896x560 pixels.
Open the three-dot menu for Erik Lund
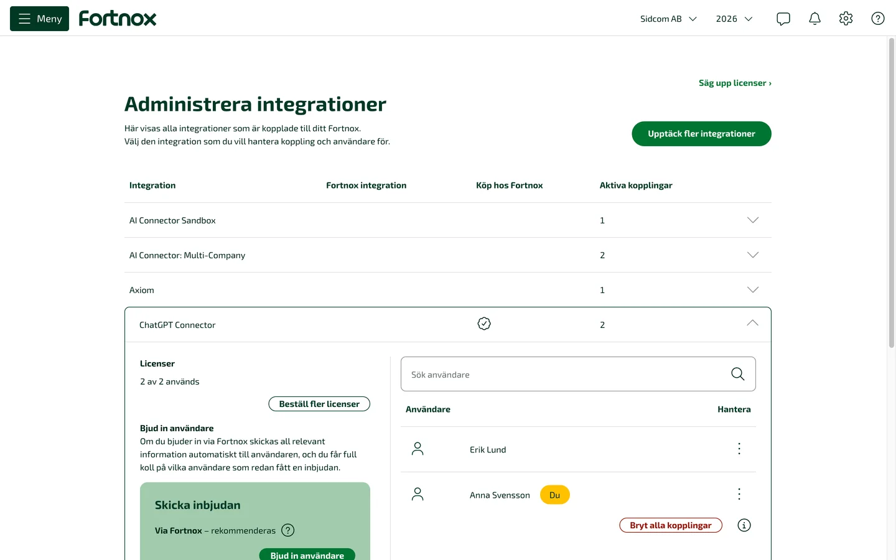coord(739,449)
